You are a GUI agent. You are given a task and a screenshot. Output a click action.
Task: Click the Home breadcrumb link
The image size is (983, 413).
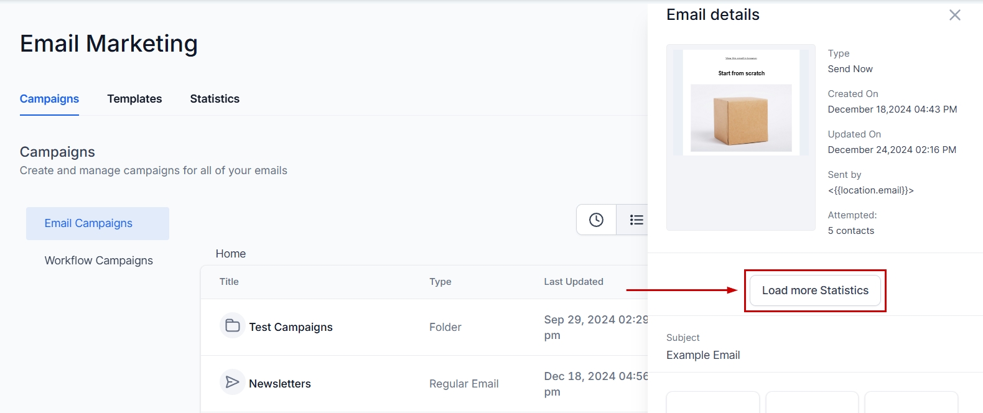pos(231,254)
